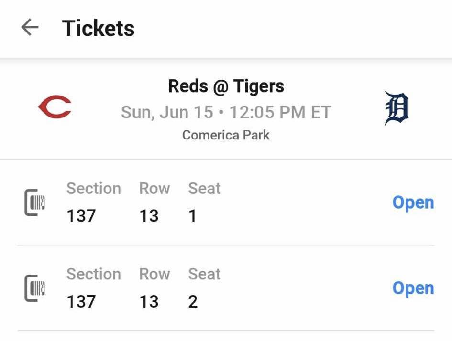
Task: Open the ticket for seat 2
Action: coord(413,288)
